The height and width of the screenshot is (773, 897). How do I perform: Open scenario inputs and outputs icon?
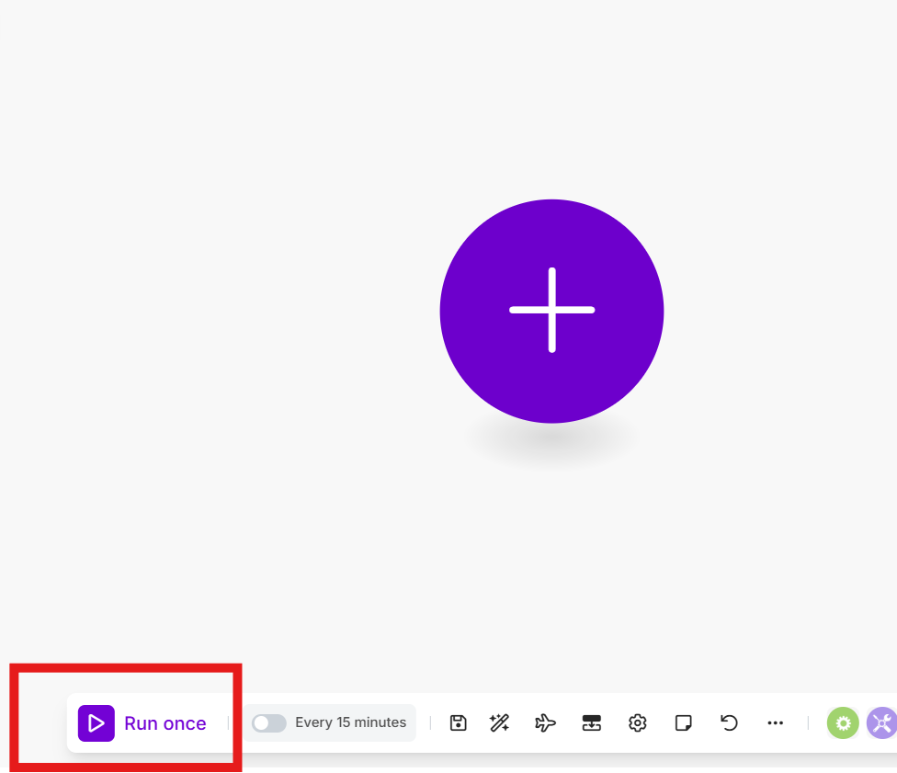(592, 723)
